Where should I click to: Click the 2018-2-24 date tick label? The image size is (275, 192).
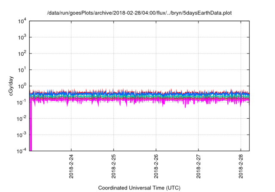71,166
